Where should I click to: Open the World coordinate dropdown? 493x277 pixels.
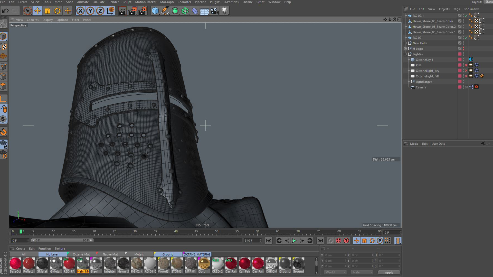(x=335, y=272)
